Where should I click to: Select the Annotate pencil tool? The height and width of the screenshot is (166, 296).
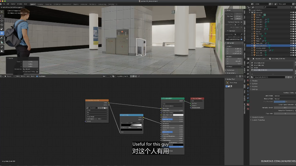(x=2, y=38)
